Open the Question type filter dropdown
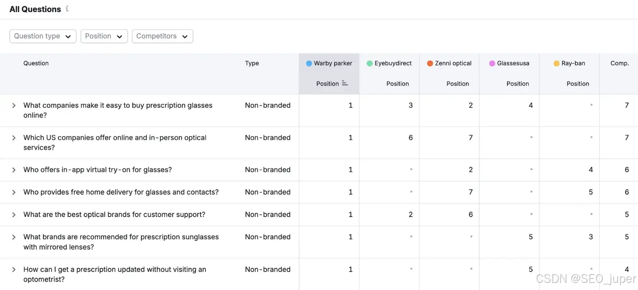 (x=43, y=36)
